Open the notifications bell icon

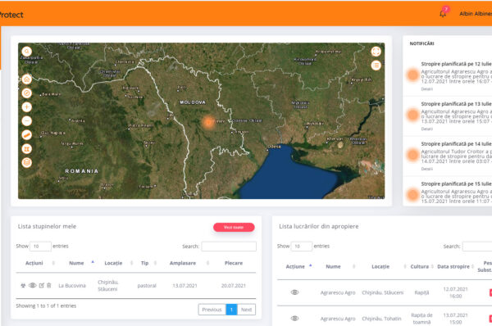click(x=443, y=13)
